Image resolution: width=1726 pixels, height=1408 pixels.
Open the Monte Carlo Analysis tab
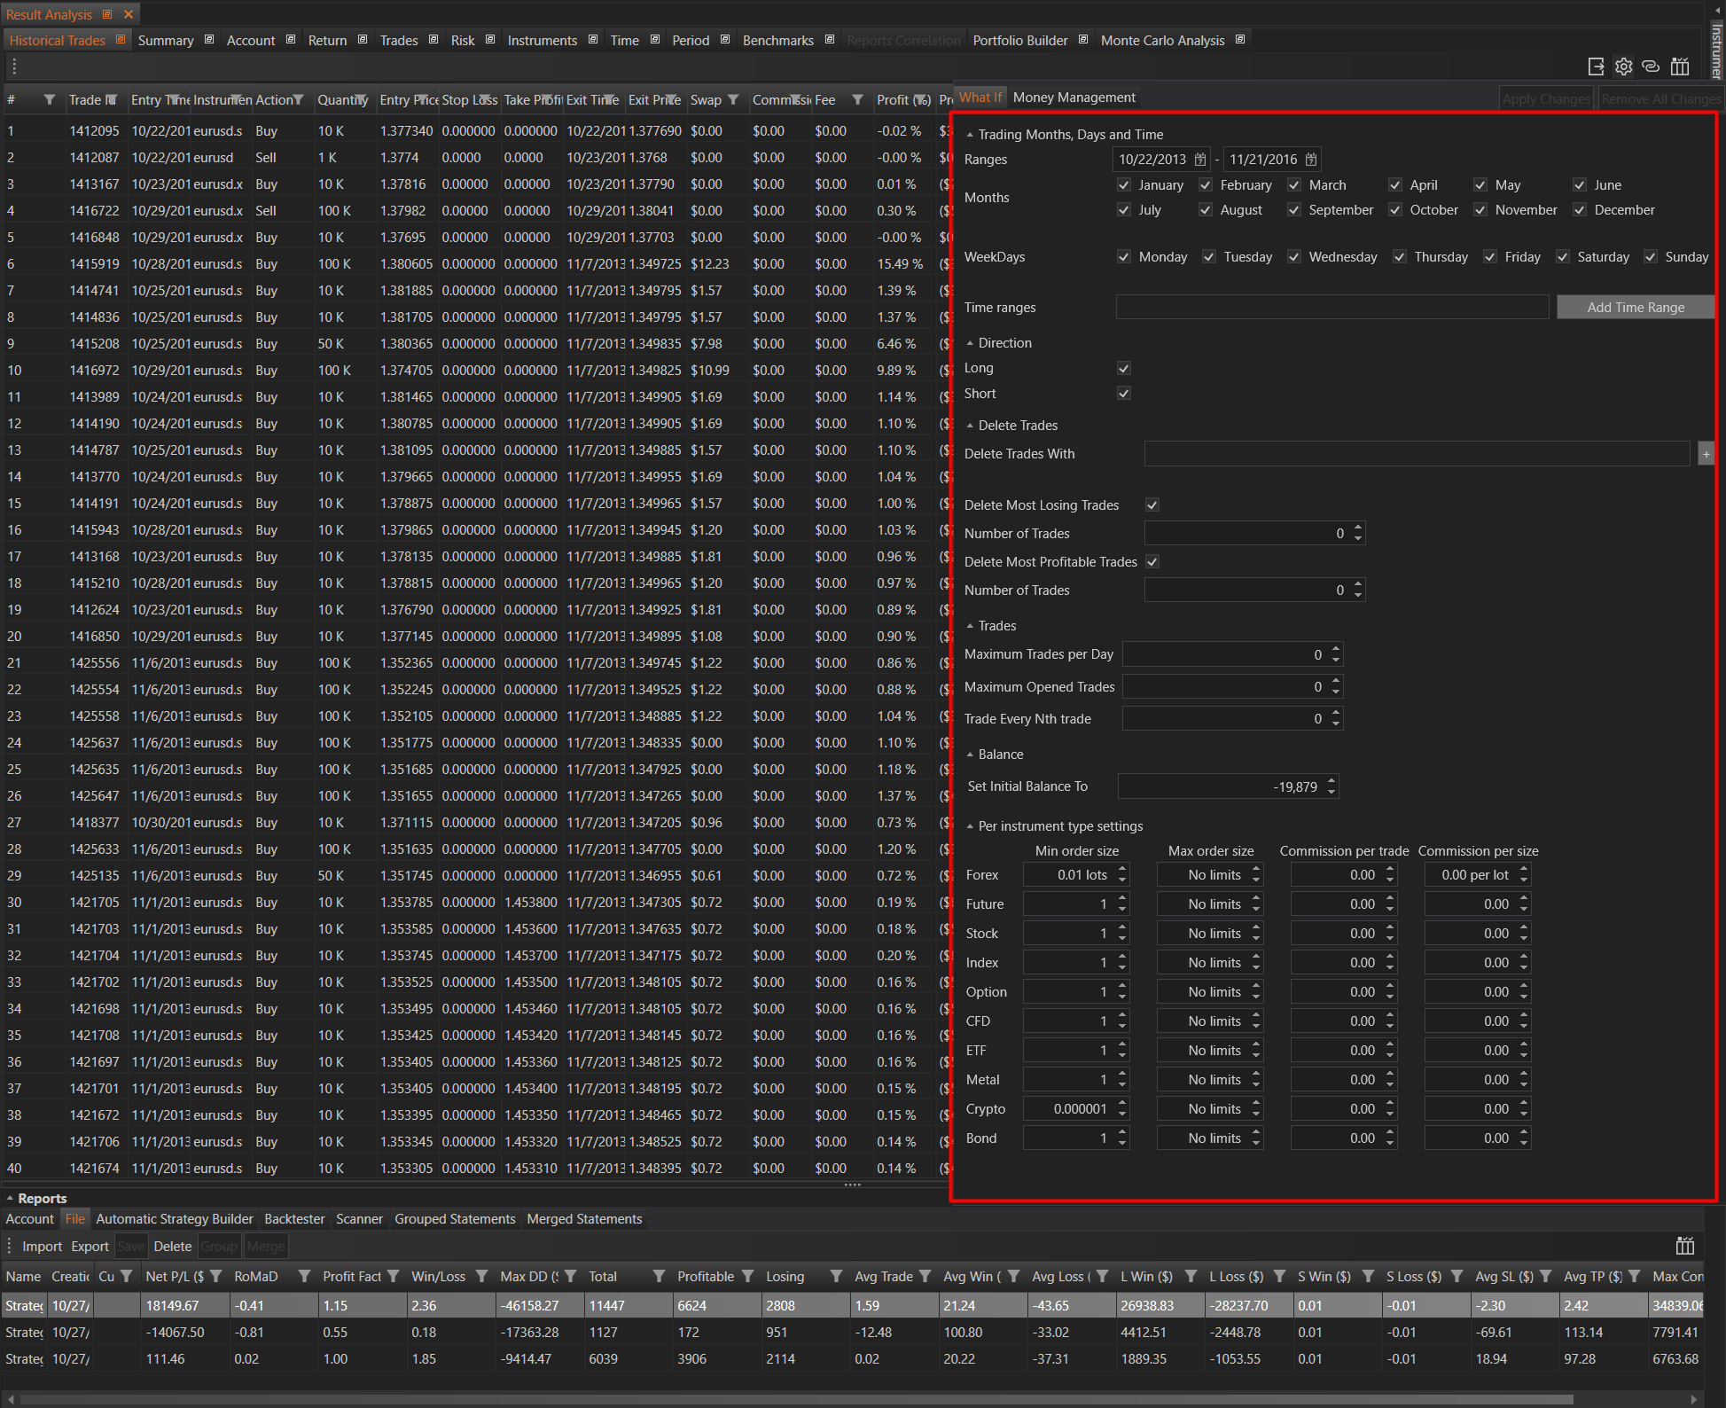1162,41
